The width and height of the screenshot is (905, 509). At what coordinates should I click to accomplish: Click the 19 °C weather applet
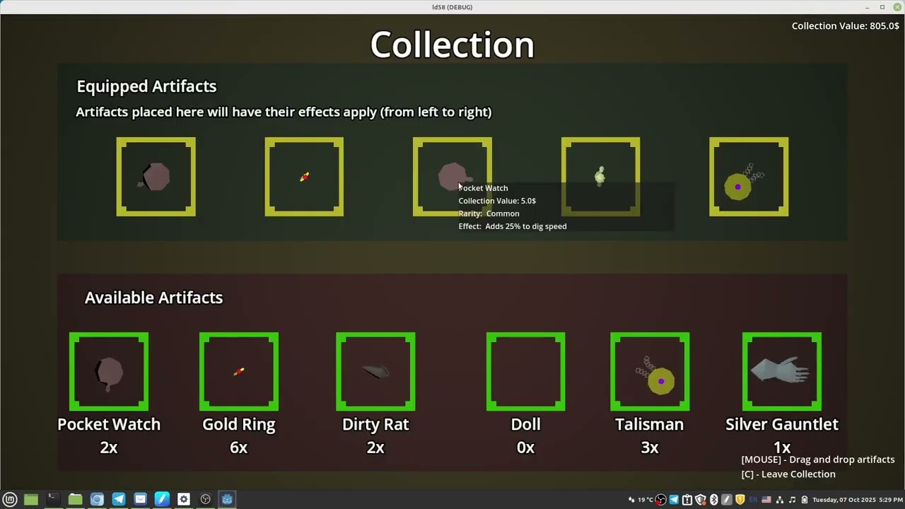(641, 500)
